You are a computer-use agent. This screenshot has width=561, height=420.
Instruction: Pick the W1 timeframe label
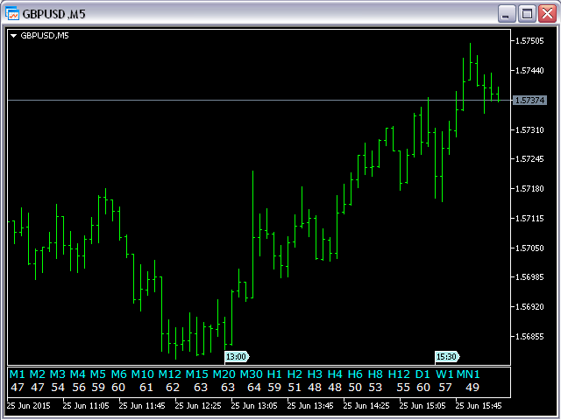444,374
